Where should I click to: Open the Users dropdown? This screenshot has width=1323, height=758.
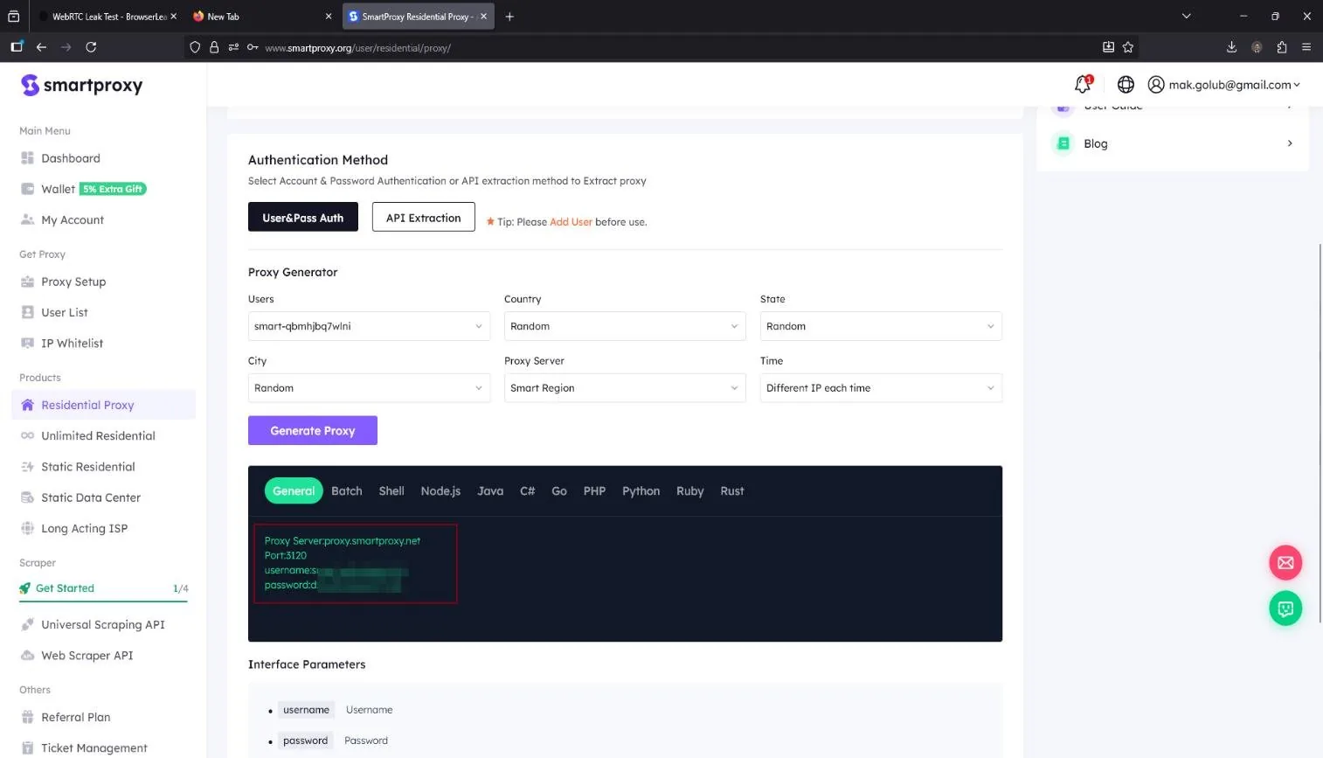point(369,326)
